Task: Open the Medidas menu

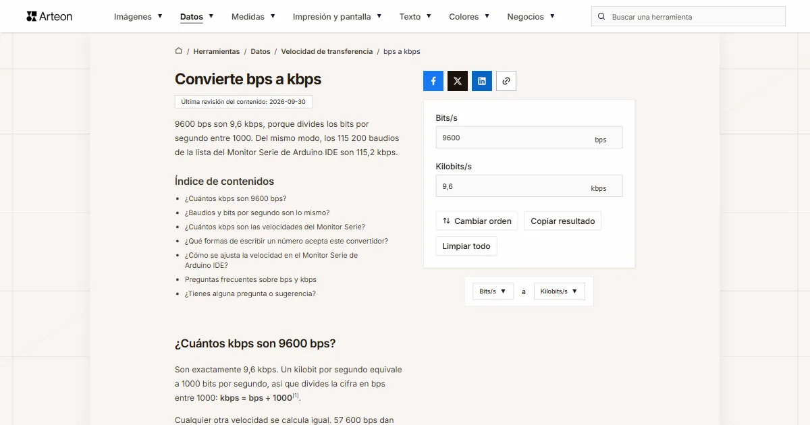Action: [253, 17]
